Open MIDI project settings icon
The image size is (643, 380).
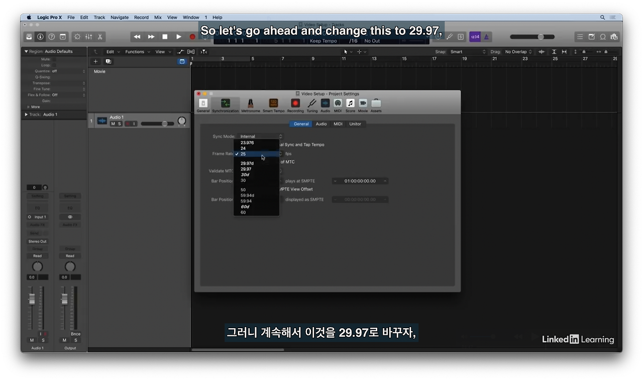click(x=338, y=105)
